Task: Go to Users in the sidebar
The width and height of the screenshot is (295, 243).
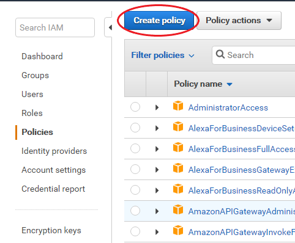Action: point(32,94)
